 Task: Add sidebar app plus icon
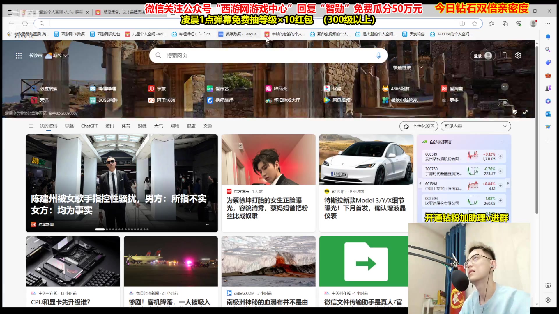tap(548, 141)
